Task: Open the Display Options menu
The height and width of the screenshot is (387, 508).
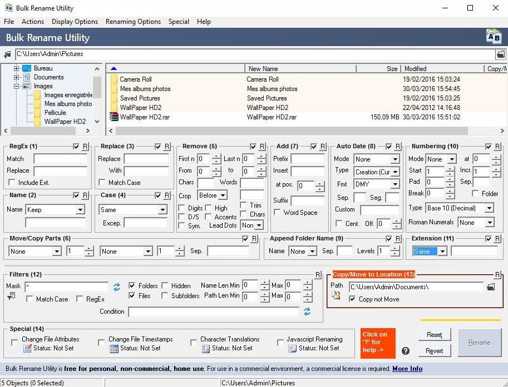Action: [75, 22]
